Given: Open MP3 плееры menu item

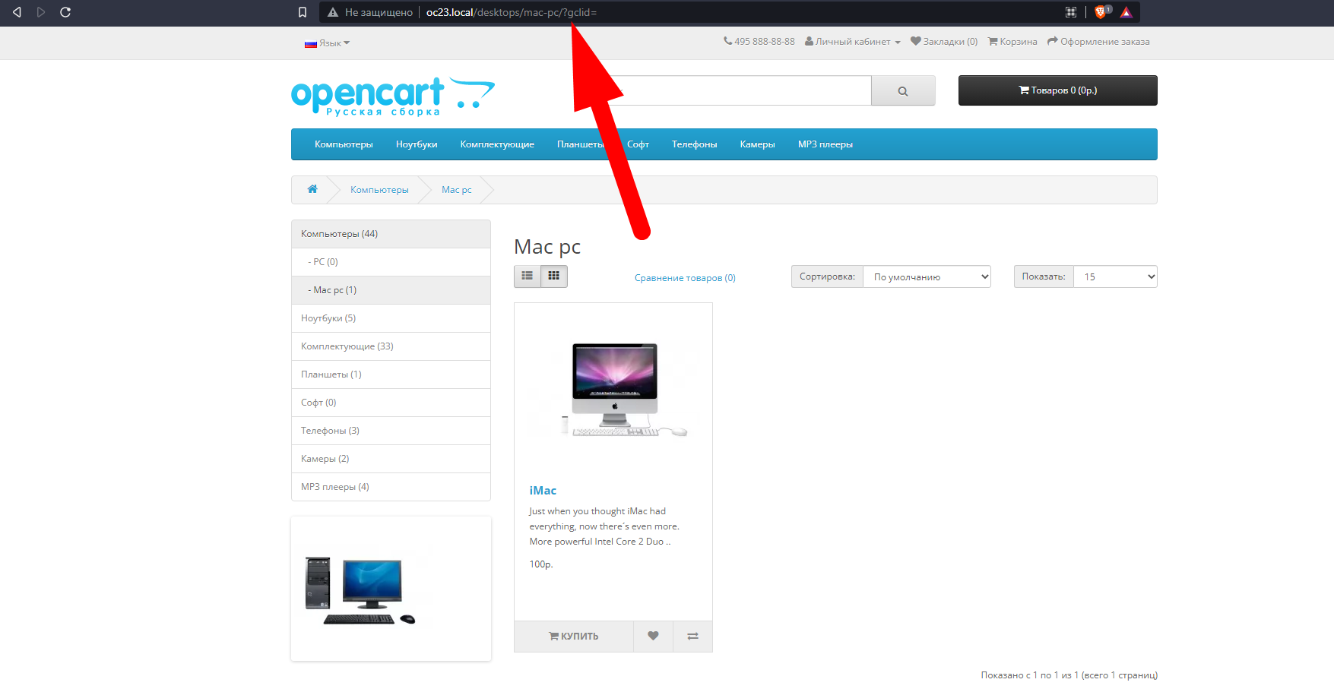Looking at the screenshot, I should 825,144.
